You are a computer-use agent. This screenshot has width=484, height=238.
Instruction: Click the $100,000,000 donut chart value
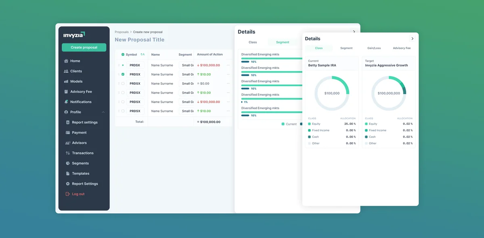[x=389, y=93]
